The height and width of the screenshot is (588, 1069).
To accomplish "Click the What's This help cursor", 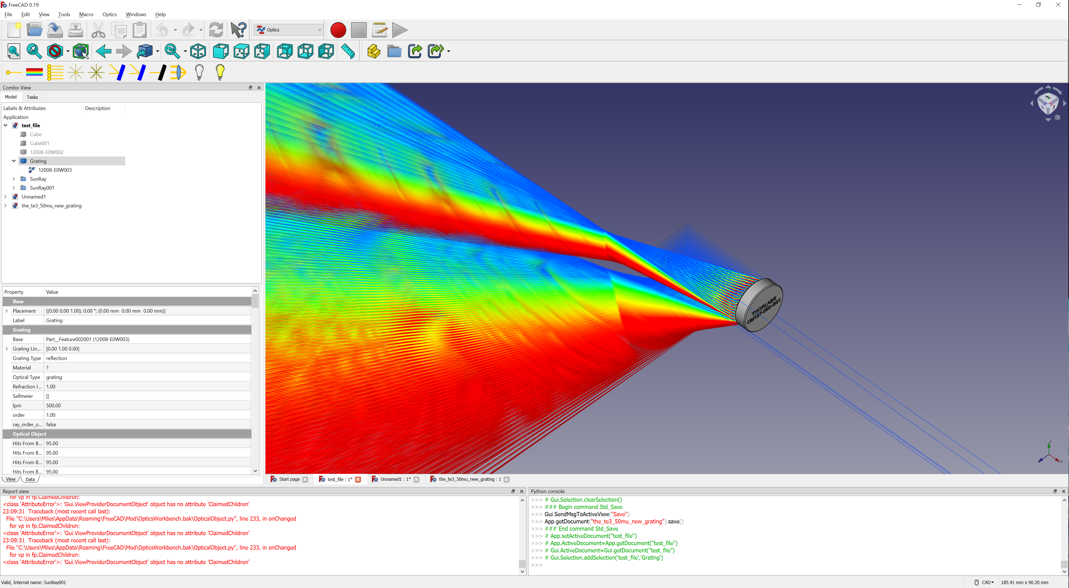I will [238, 30].
